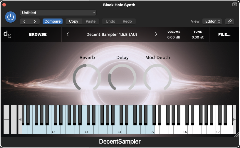Go to next preset with right arrow

point(35,21)
